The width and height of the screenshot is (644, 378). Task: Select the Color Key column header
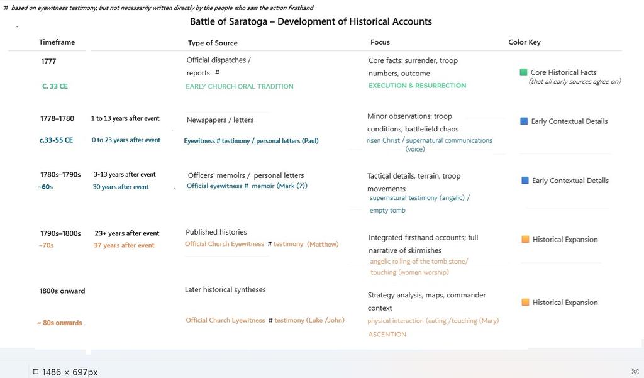525,42
